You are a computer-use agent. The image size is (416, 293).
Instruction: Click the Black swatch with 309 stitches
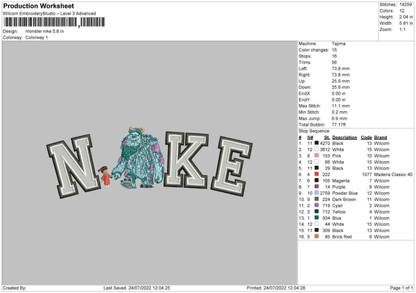coord(317,230)
